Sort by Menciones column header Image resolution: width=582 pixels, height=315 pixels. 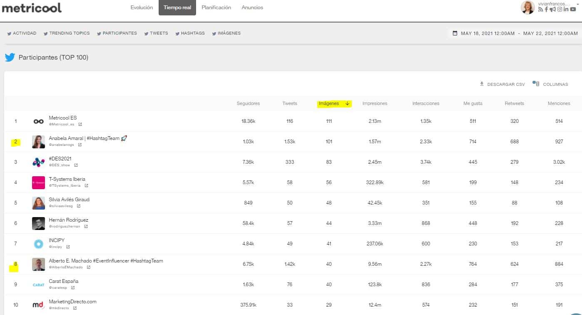(x=559, y=103)
